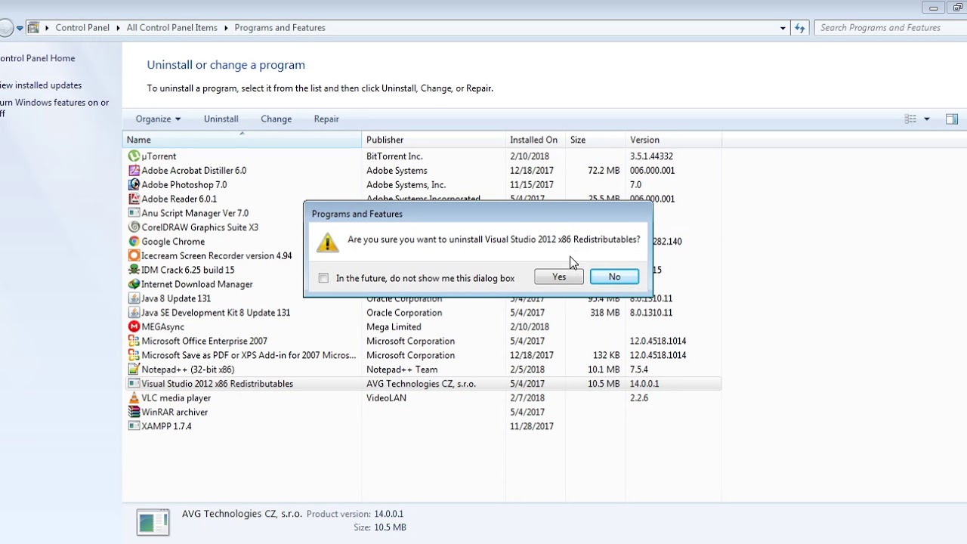Open View installed updates link

41,85
